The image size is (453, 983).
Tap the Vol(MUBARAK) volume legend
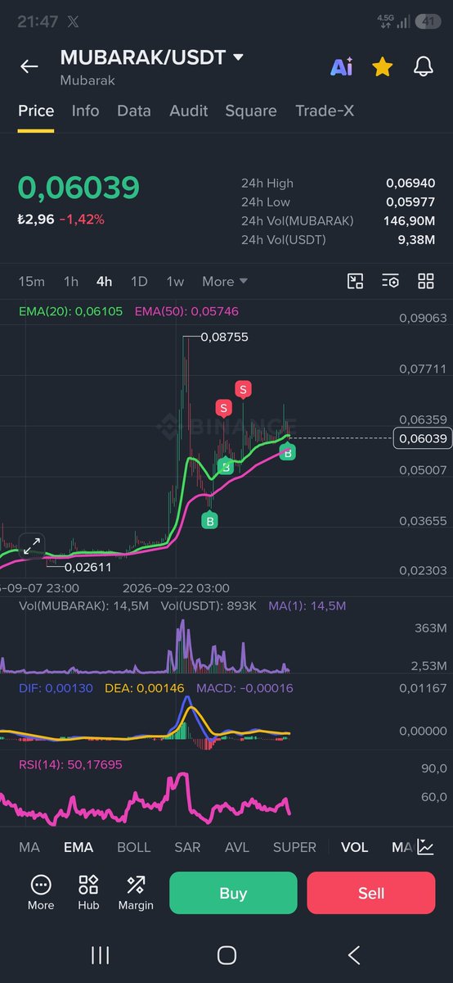83,606
